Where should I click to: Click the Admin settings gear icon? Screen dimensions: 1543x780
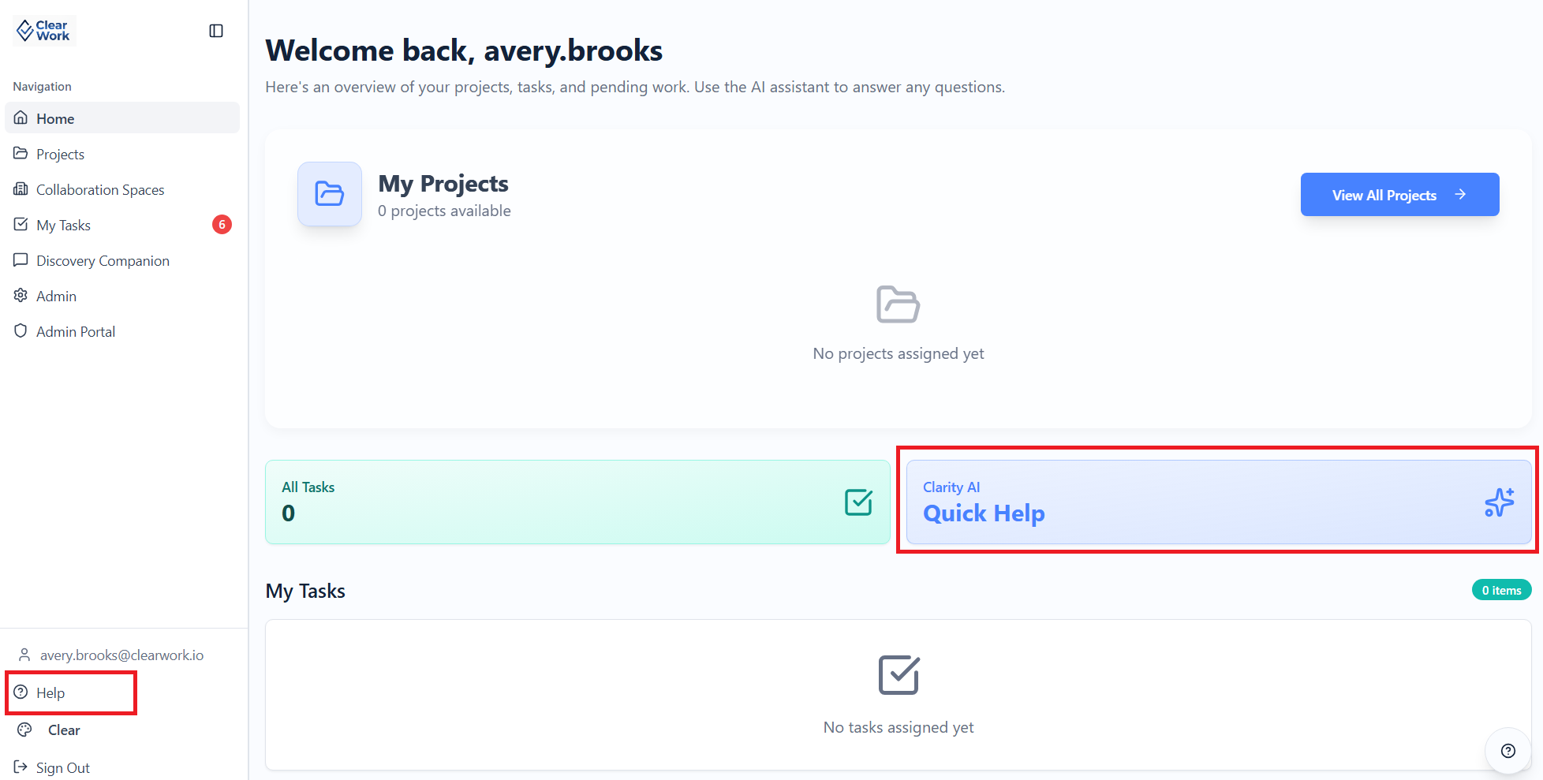[21, 296]
